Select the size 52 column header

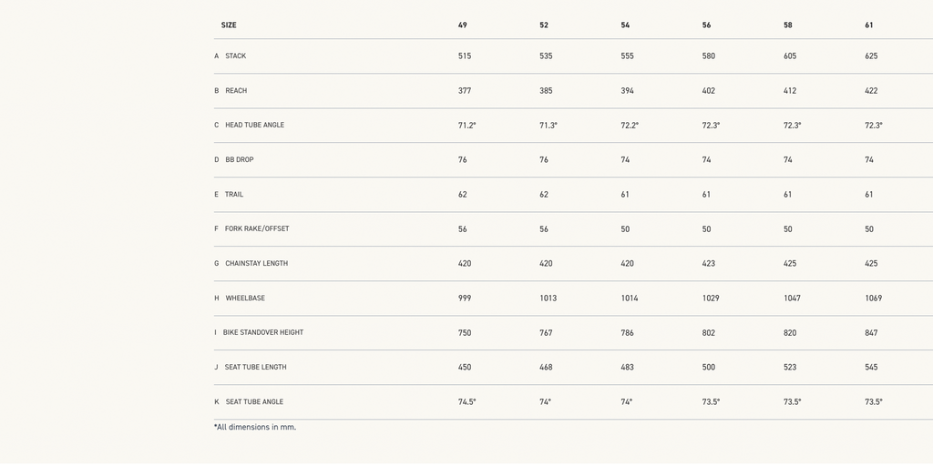coord(544,25)
